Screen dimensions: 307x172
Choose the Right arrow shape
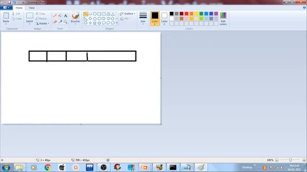[104, 19]
